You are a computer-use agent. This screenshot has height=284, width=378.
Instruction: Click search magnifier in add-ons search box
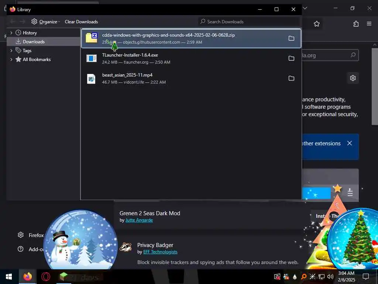(353, 55)
